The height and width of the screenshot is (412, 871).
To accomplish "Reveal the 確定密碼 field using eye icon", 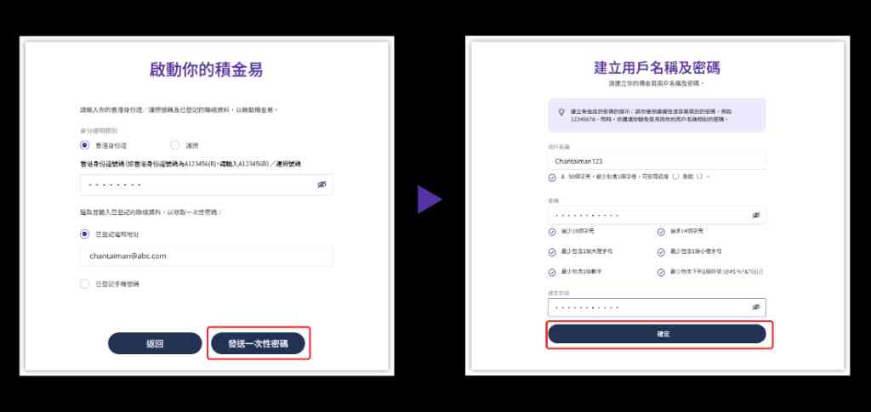I will pos(755,308).
